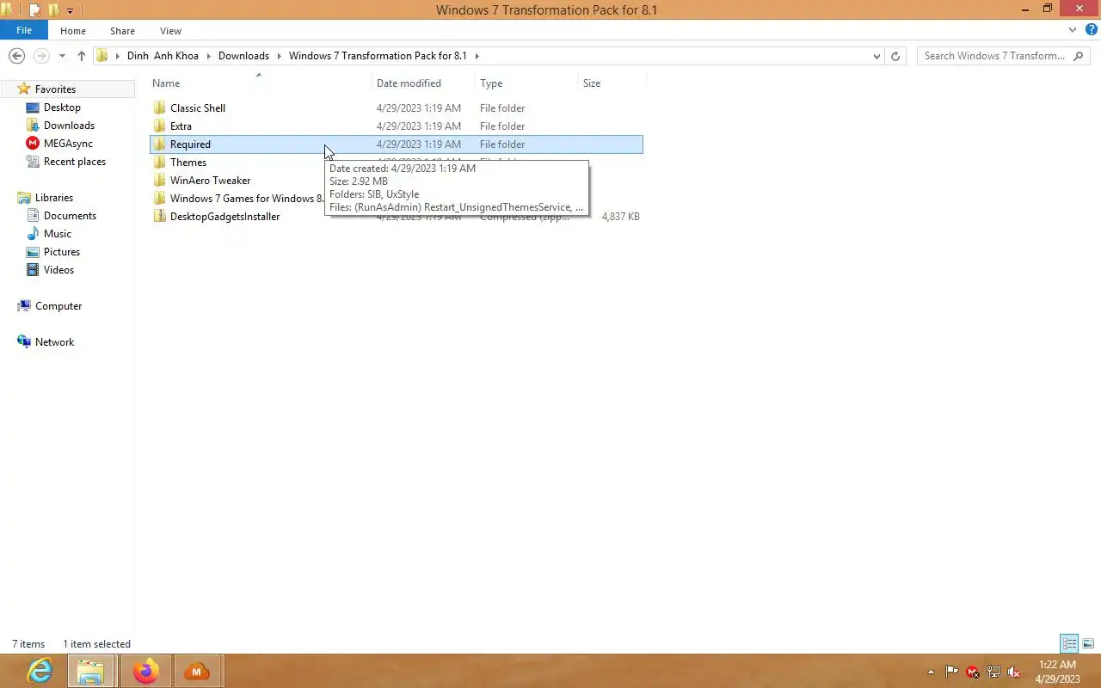Image resolution: width=1101 pixels, height=688 pixels.
Task: Click the MEGAsync tray icon
Action: 973,672
